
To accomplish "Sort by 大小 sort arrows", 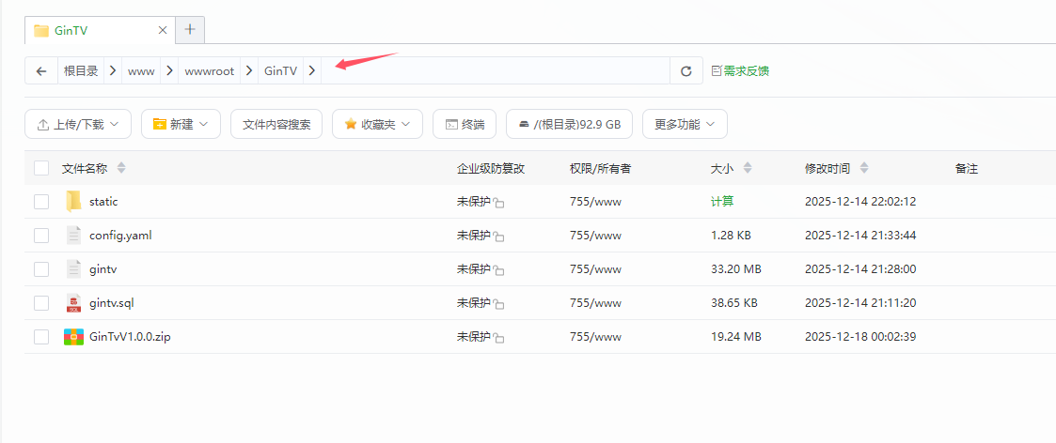I will pos(748,168).
